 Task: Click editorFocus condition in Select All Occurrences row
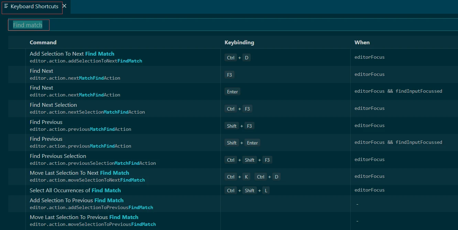[370, 190]
